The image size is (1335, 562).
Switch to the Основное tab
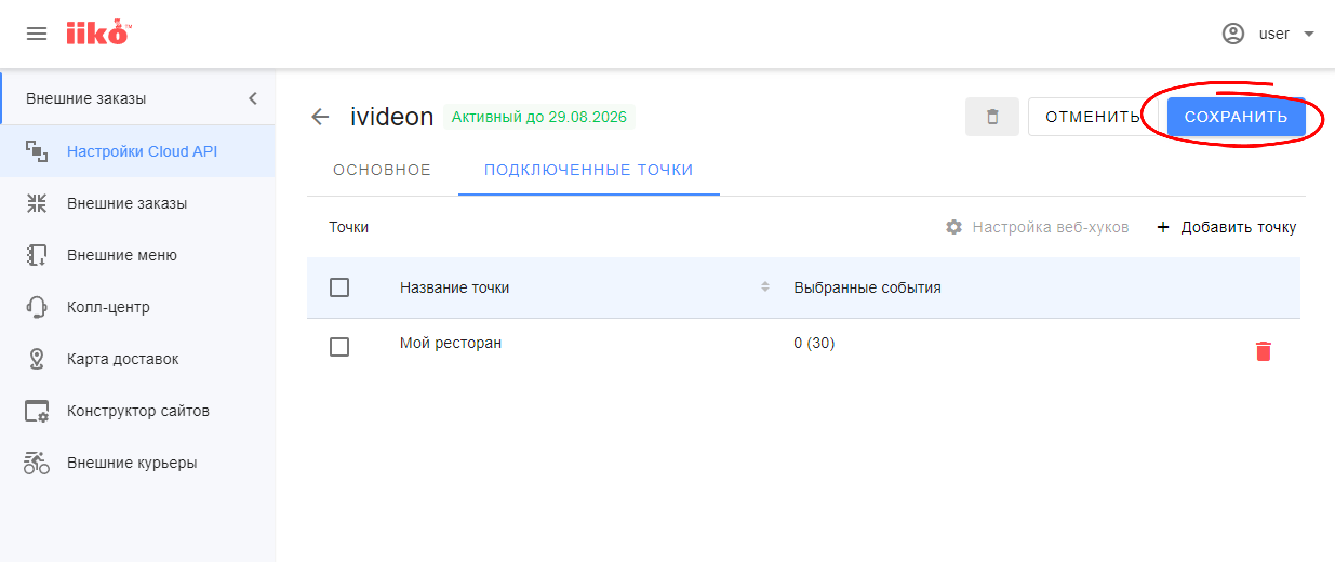tap(382, 170)
